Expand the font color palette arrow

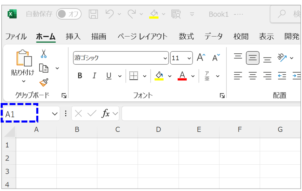[x=193, y=76]
